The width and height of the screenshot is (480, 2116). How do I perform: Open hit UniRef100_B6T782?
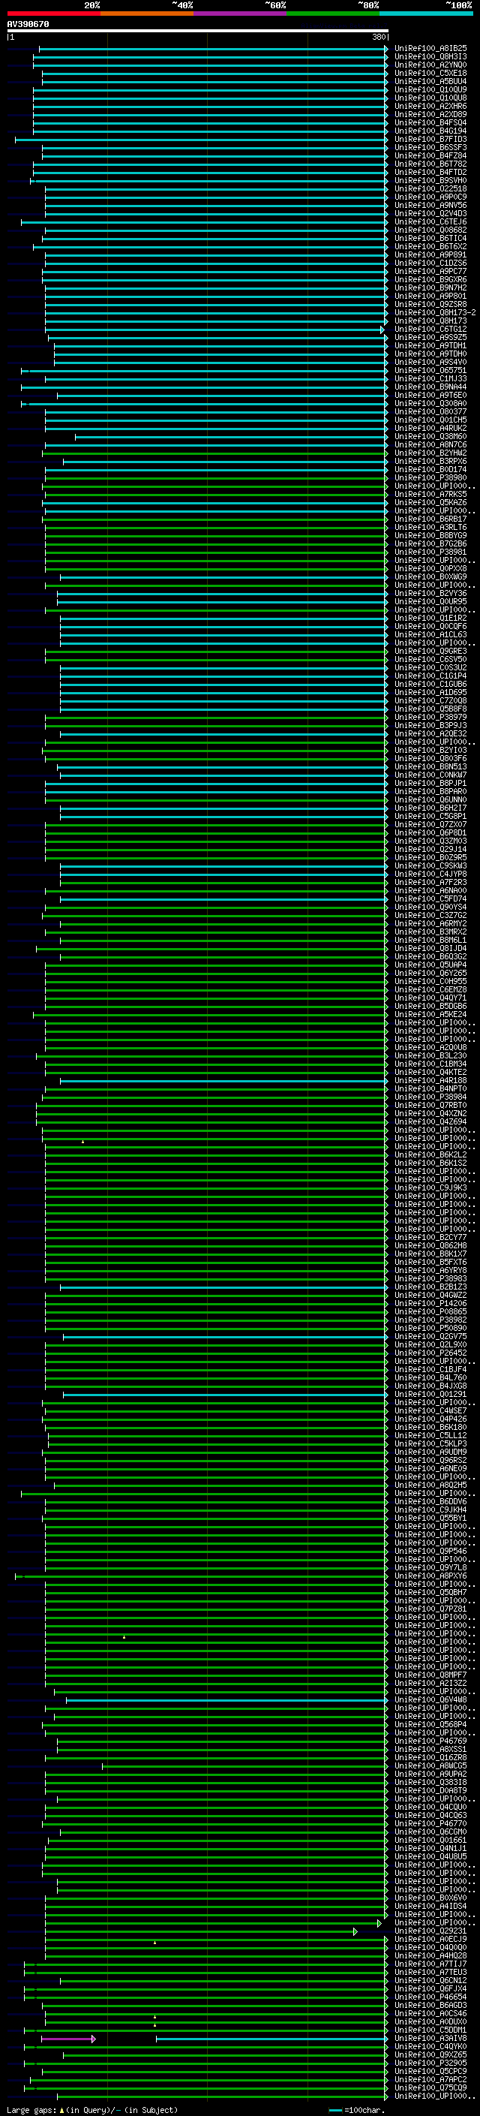[x=430, y=164]
